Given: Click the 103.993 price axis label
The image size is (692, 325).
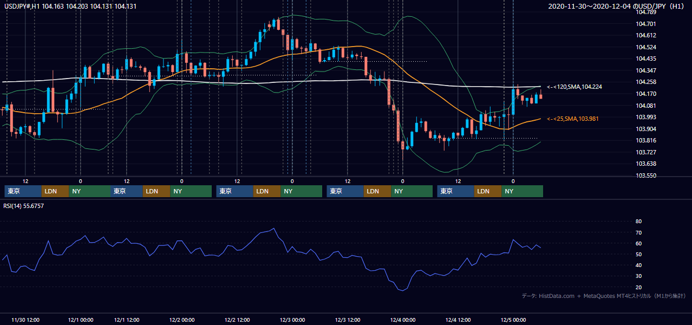Looking at the screenshot, I should coord(646,117).
